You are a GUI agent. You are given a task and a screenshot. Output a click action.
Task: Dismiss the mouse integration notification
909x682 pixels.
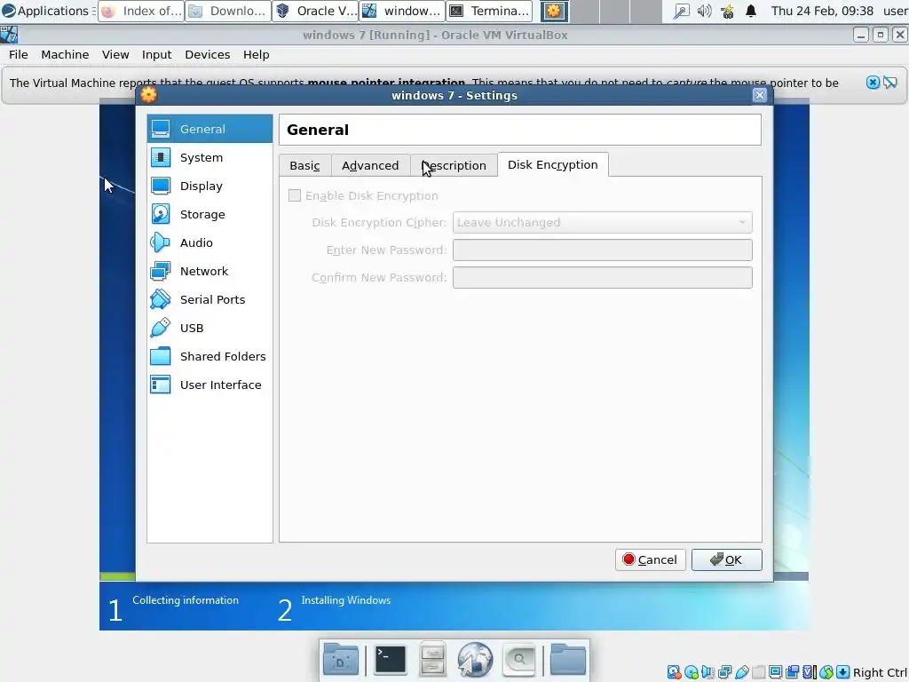click(x=873, y=83)
